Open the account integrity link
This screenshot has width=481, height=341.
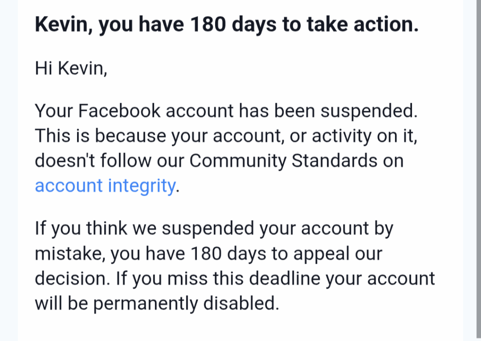tap(105, 186)
